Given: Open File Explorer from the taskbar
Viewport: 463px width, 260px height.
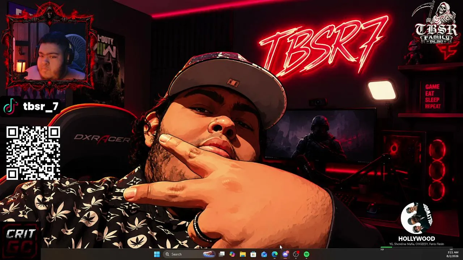Looking at the screenshot, I should [x=243, y=254].
